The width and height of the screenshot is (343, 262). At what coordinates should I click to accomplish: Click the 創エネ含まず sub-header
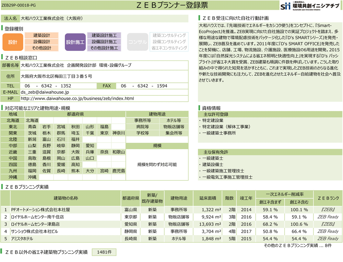(x=270, y=202)
